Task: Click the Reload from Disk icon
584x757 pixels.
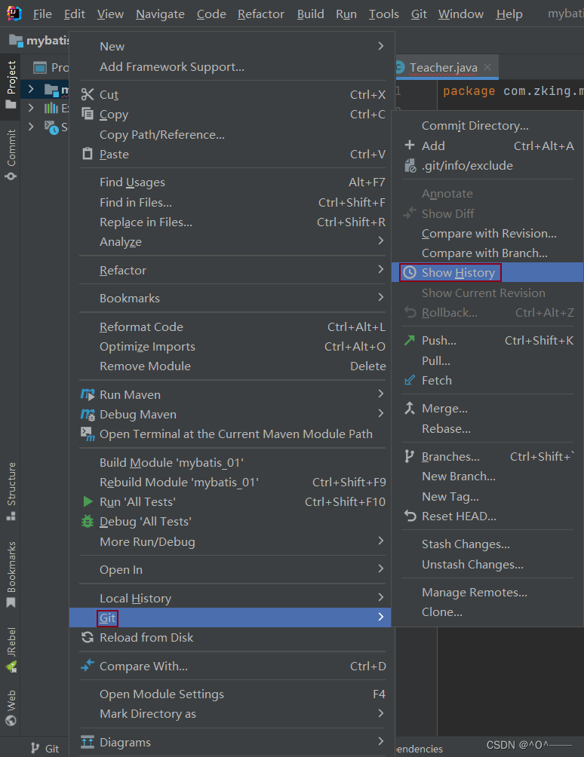Action: tap(88, 637)
